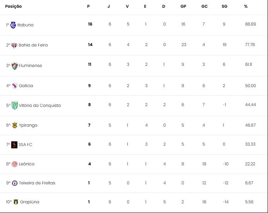Select the P points column header

pos(88,6)
